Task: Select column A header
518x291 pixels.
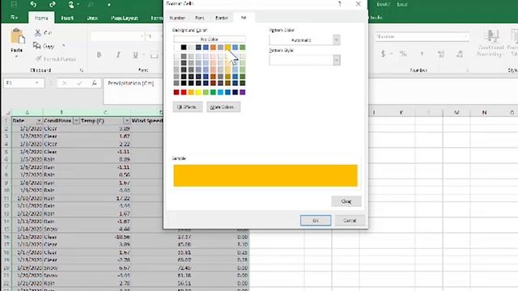Action: pos(27,112)
